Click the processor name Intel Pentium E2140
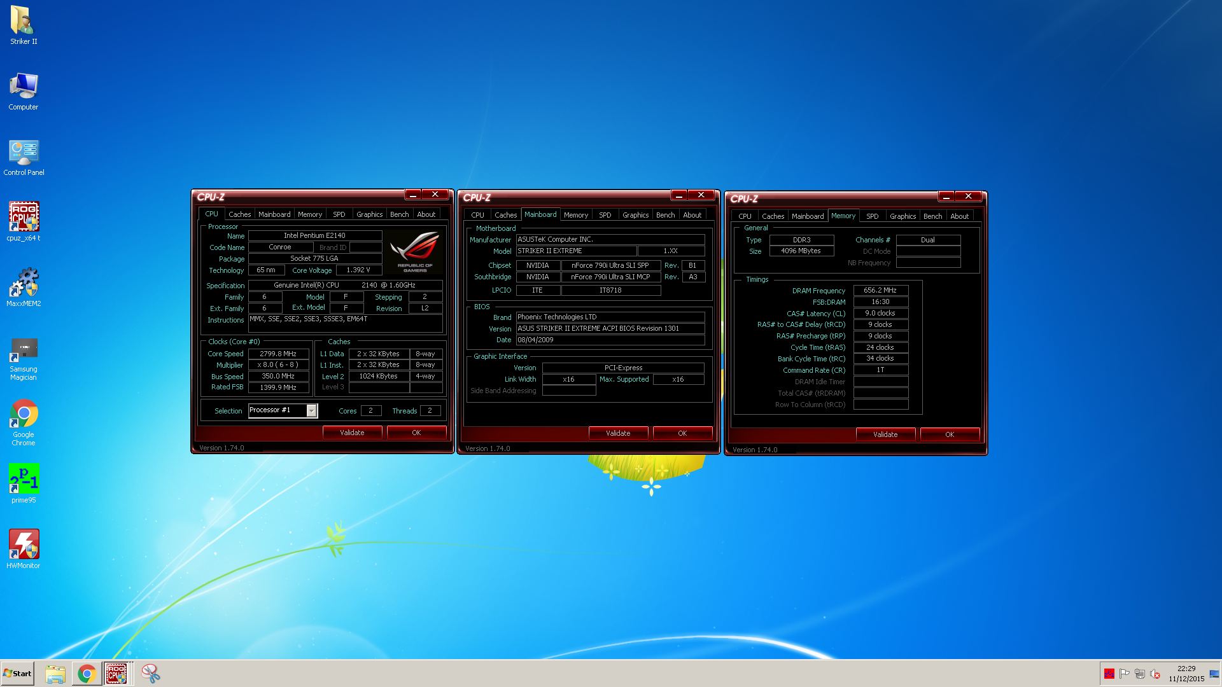This screenshot has height=687, width=1222. click(x=314, y=235)
